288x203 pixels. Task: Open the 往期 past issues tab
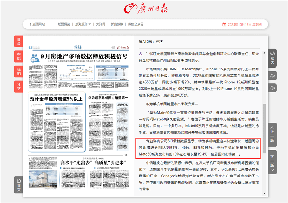(19, 71)
